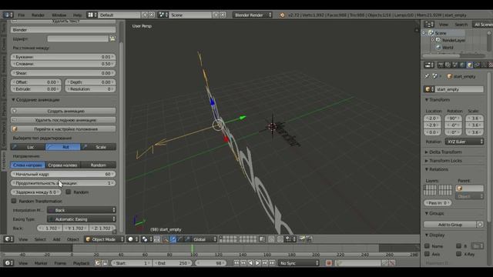Play the animation forward
The height and width of the screenshot is (277, 493).
[257, 263]
